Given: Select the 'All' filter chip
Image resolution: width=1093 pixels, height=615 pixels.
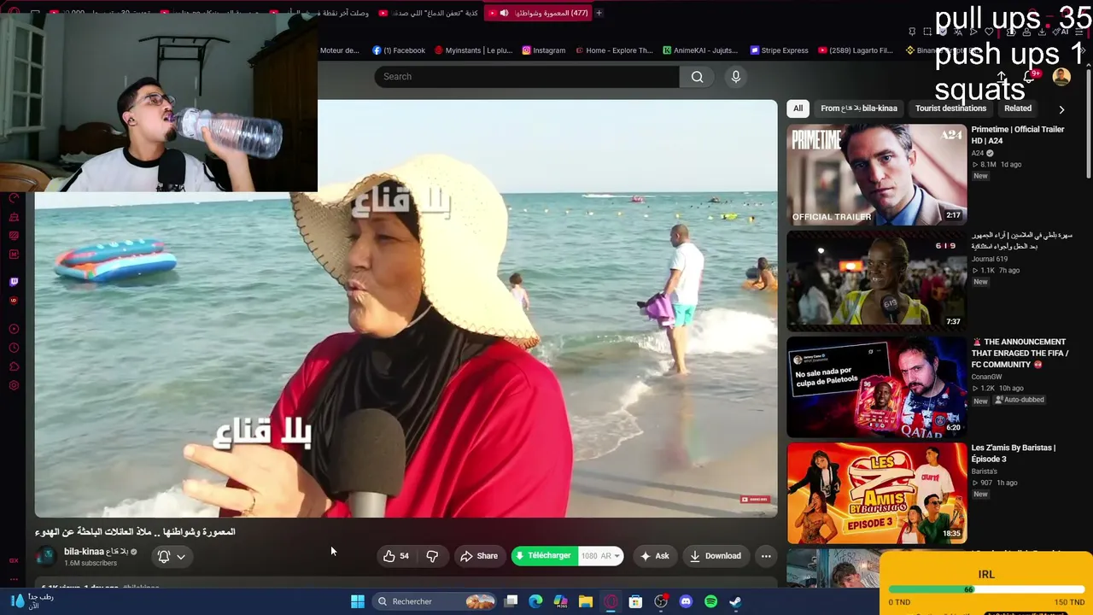Looking at the screenshot, I should 798,108.
